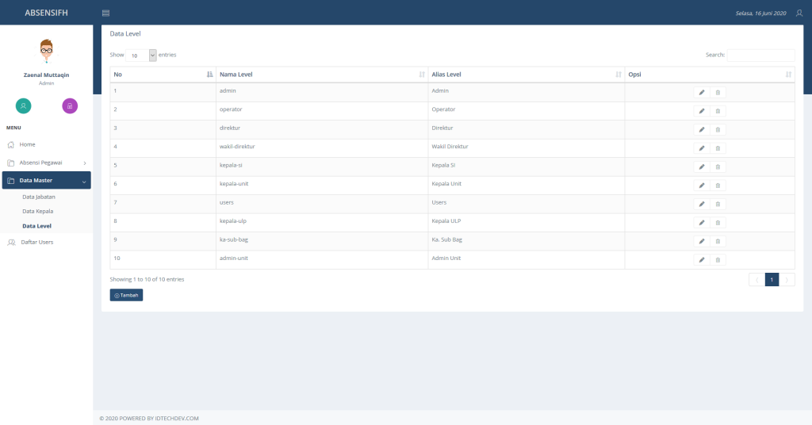The width and height of the screenshot is (812, 425).
Task: Open the user account icon in the header
Action: coord(799,13)
